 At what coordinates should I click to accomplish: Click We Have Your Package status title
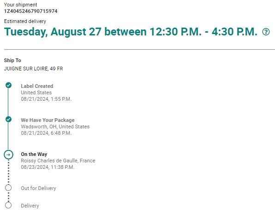click(48, 120)
